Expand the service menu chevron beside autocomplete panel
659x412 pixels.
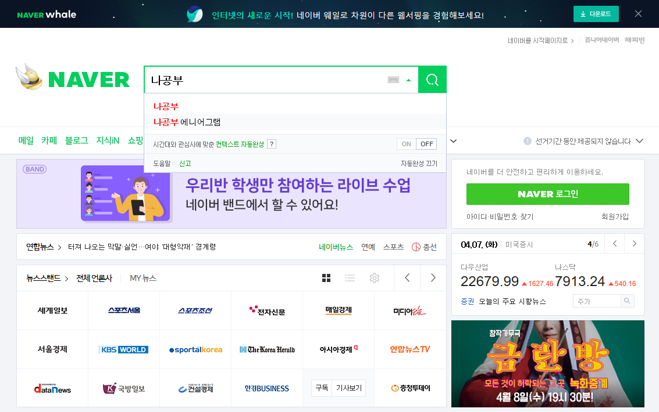(x=454, y=141)
